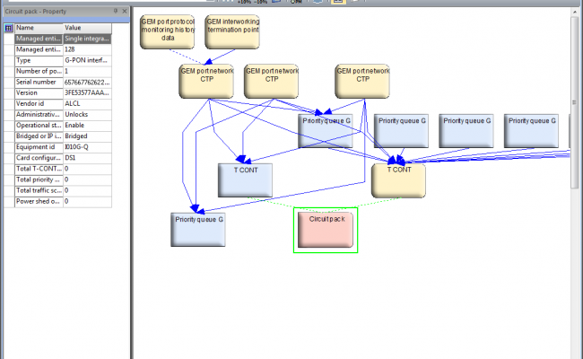
Task: Select the leftmost GEM port network CTP
Action: coord(207,80)
